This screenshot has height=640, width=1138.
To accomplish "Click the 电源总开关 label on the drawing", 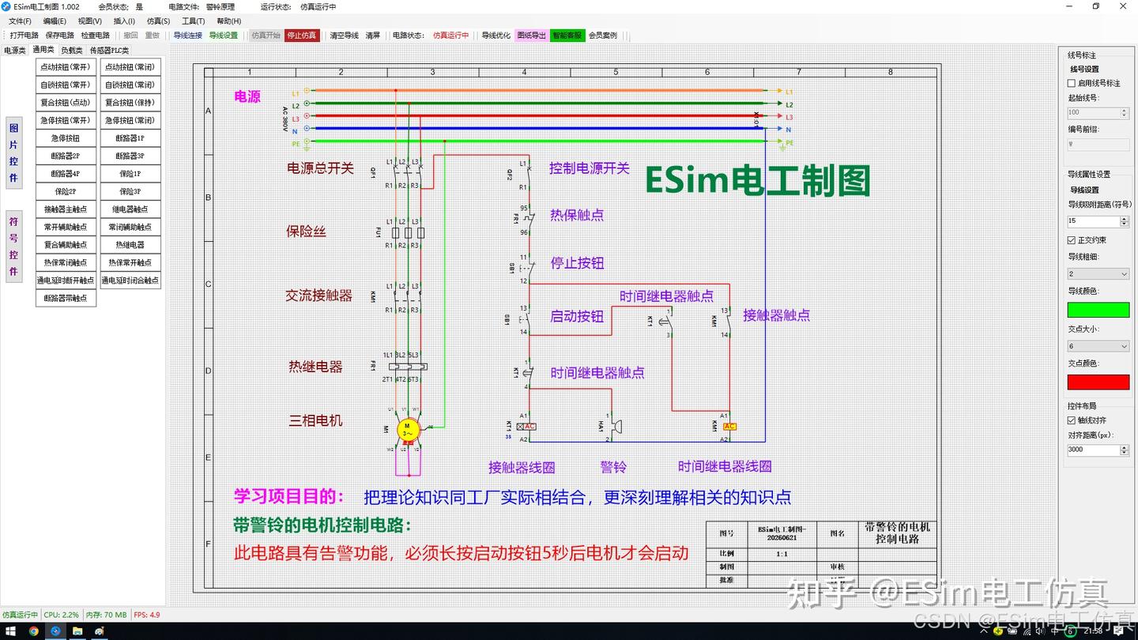I will pos(320,168).
